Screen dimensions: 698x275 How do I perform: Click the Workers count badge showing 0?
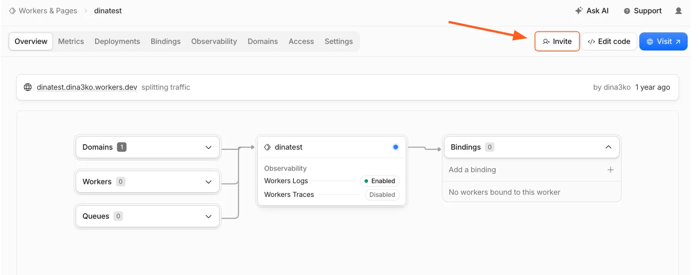click(x=121, y=182)
